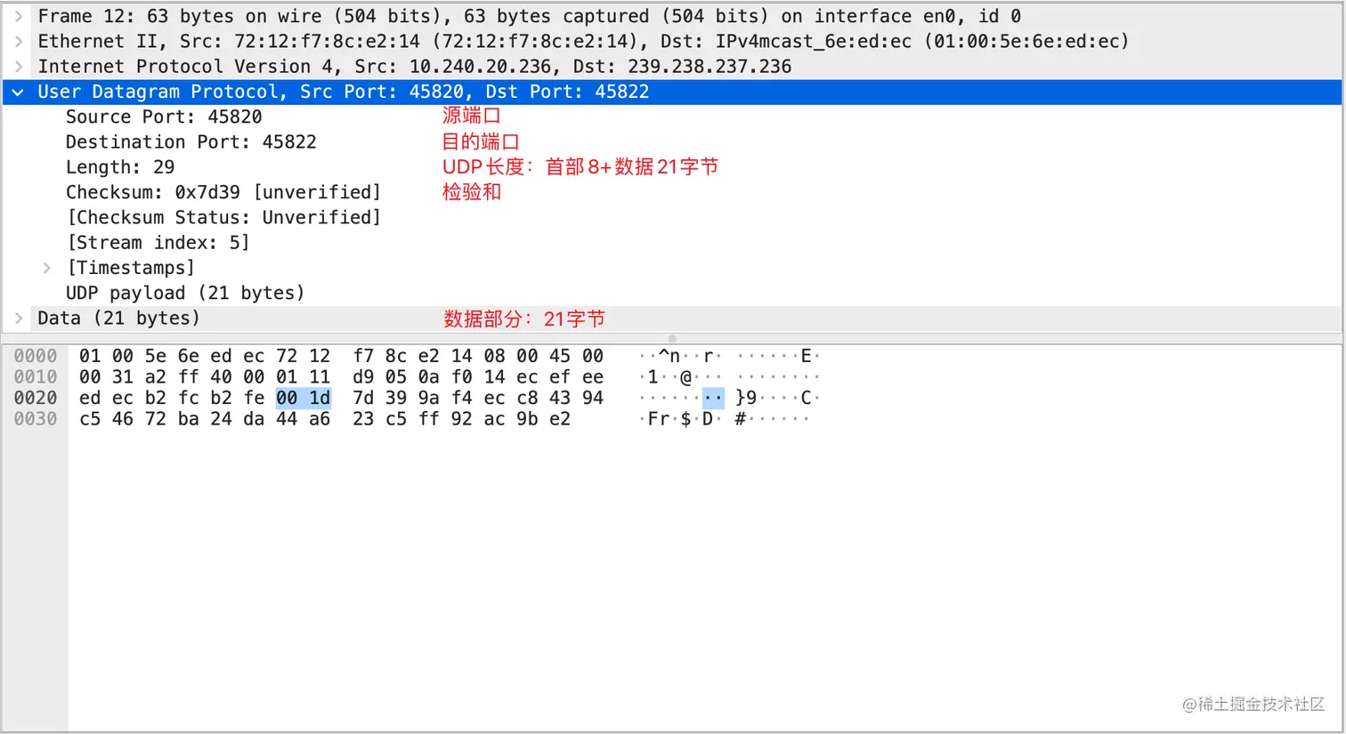Select the User Datagram Protocol header row
Screen dimensions: 1346x734
672,92
